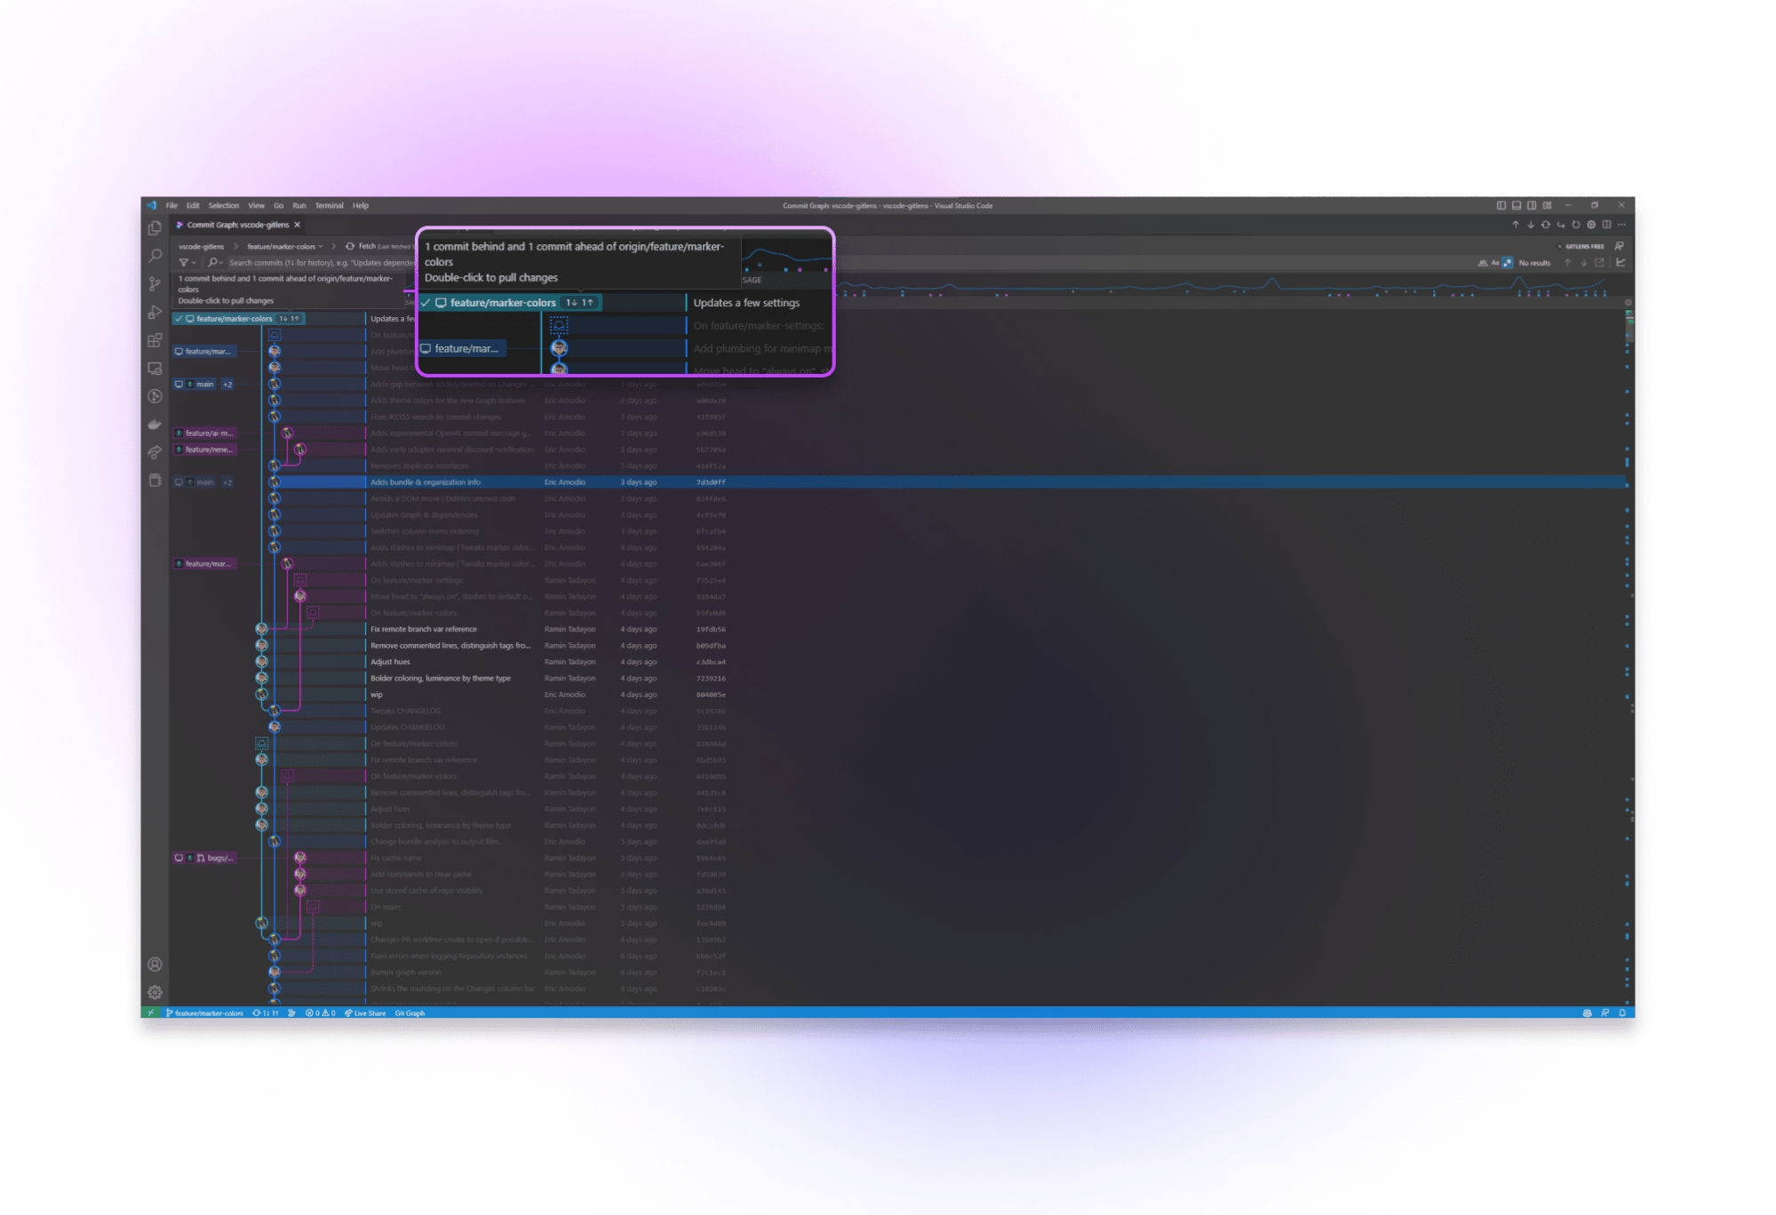Open the graph filter dropdown
The image size is (1776, 1215).
coord(187,263)
